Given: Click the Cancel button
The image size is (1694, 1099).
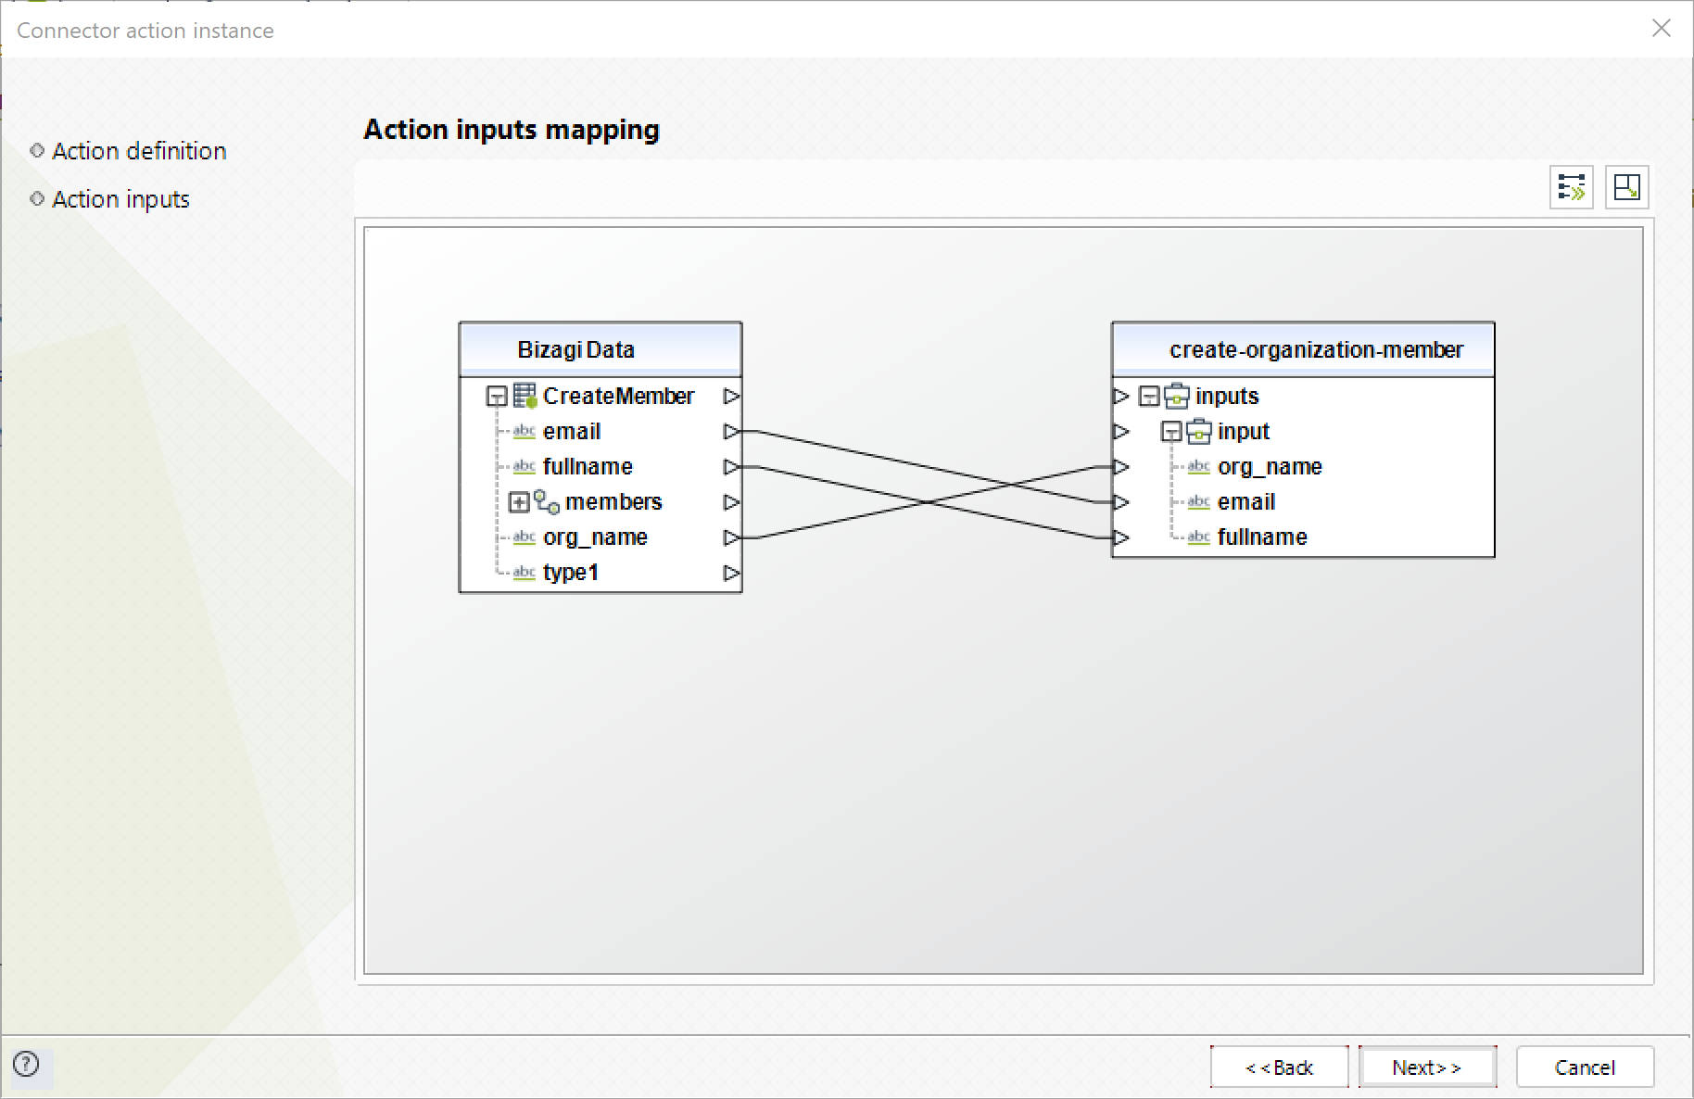Looking at the screenshot, I should (1585, 1067).
